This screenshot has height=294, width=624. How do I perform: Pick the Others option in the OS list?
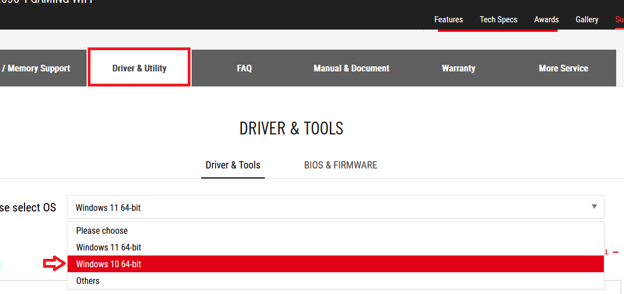tap(335, 281)
